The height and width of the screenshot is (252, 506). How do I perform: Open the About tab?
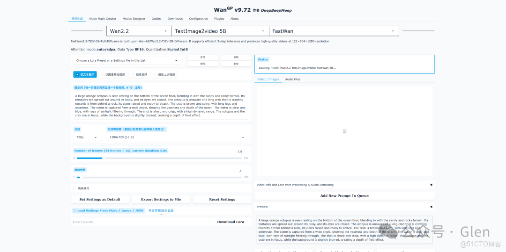[x=235, y=19]
